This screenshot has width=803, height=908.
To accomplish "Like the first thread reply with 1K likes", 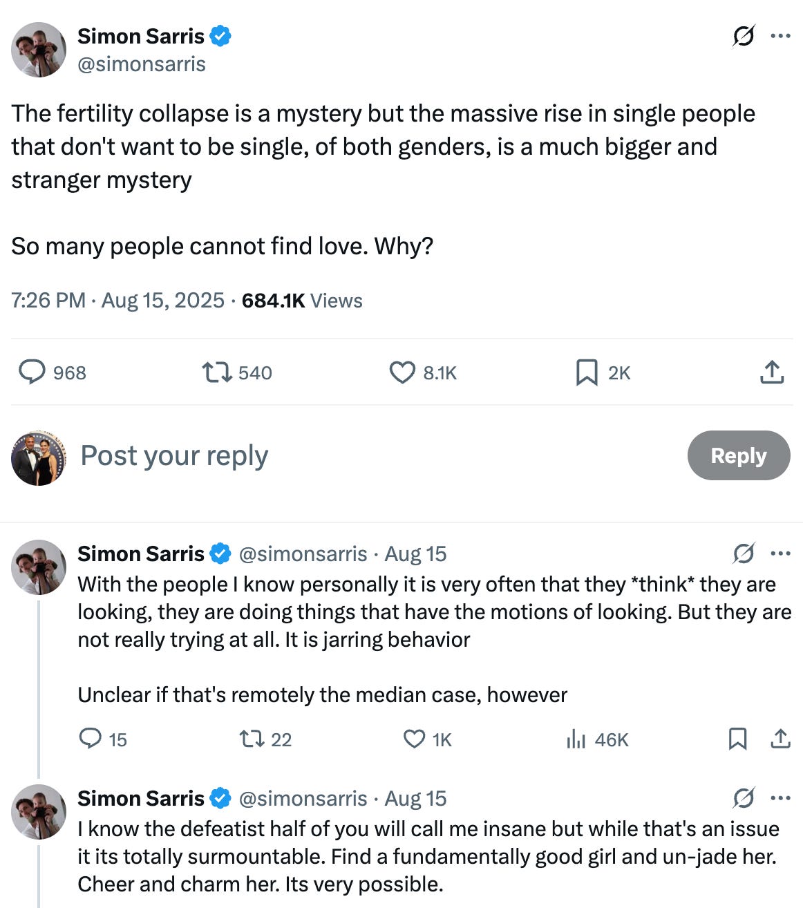I will (414, 739).
